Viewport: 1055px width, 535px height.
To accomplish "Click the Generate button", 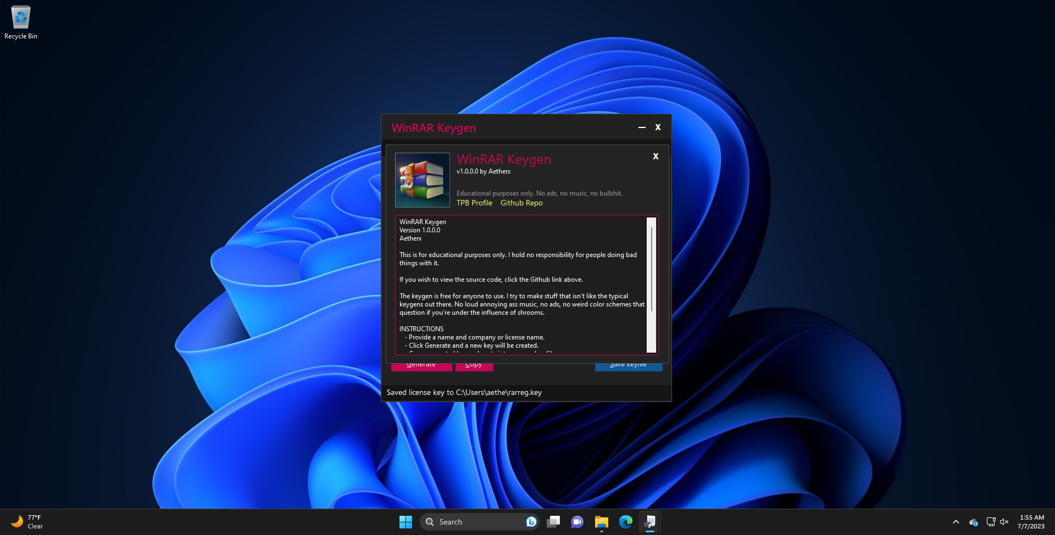I will pyautogui.click(x=421, y=366).
